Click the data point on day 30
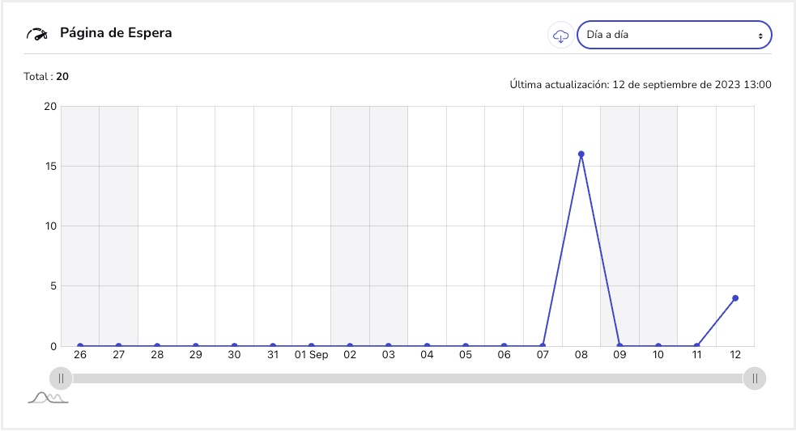The width and height of the screenshot is (796, 431). tap(234, 346)
